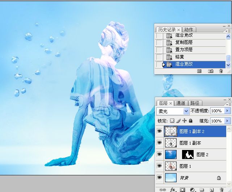Add a layer mask
The image size is (232, 192).
183,189
